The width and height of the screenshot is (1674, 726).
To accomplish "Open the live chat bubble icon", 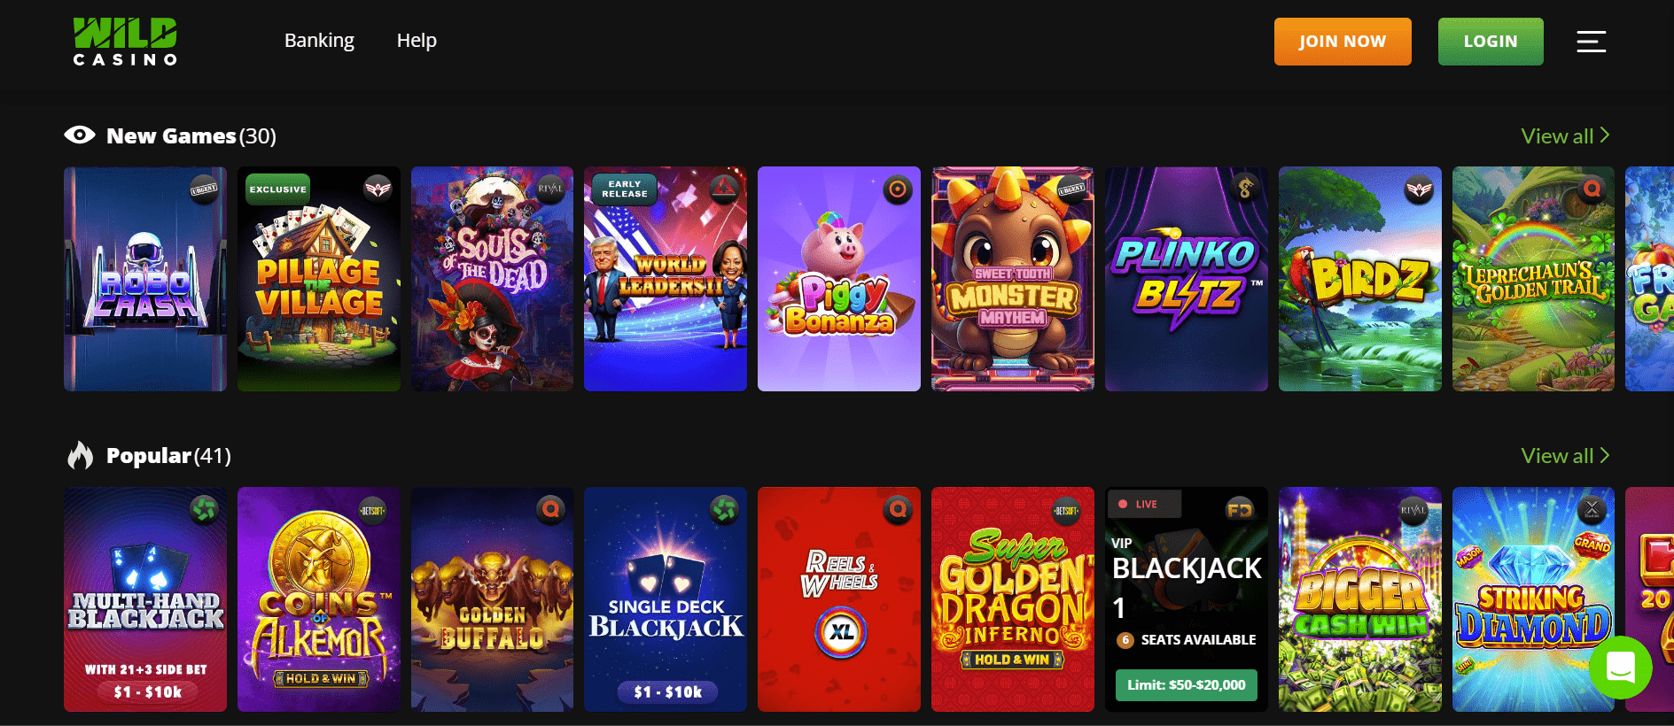I will tap(1620, 668).
